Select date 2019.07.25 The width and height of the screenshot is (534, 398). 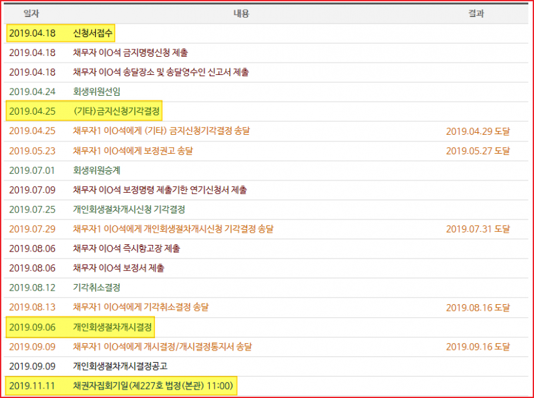[32, 209]
